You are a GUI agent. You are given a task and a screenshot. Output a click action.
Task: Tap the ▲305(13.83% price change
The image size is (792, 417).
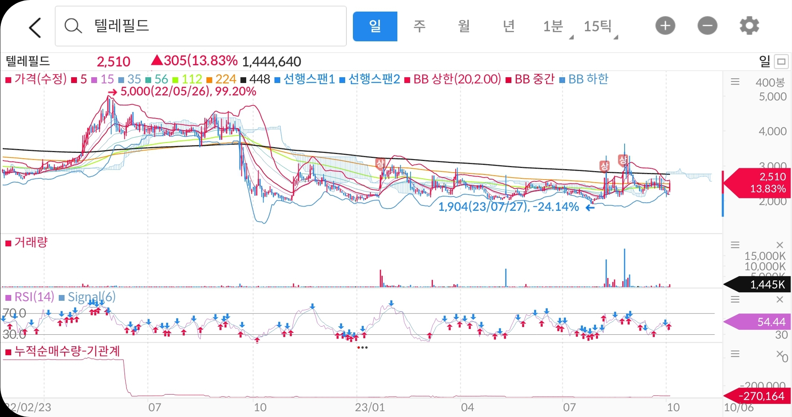(194, 61)
